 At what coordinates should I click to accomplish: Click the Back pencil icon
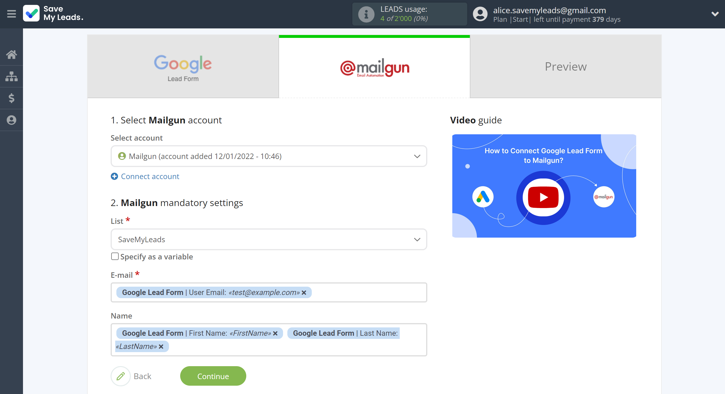point(121,376)
